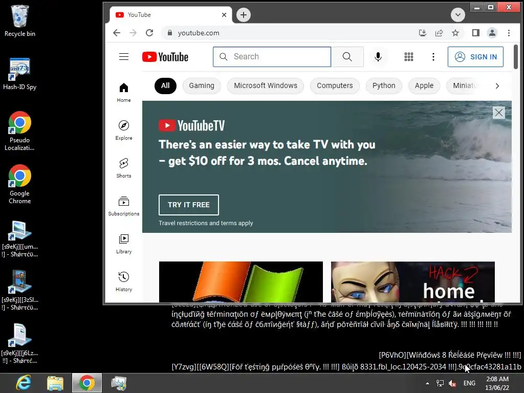Select the Hash-ID Spy desktop shortcut

pyautogui.click(x=20, y=74)
